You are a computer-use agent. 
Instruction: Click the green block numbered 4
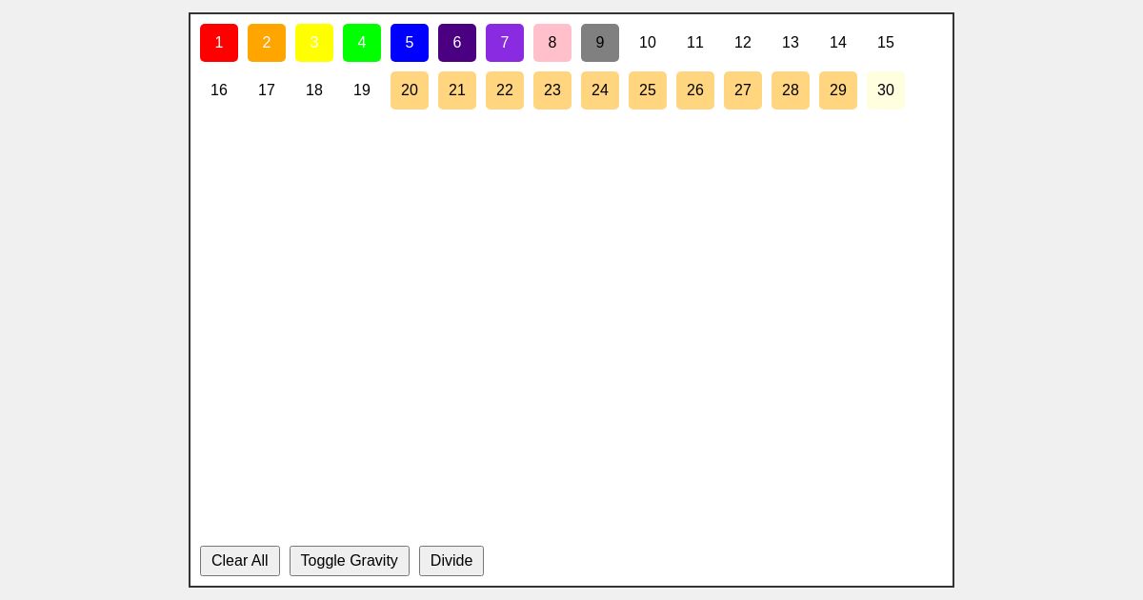click(x=362, y=43)
